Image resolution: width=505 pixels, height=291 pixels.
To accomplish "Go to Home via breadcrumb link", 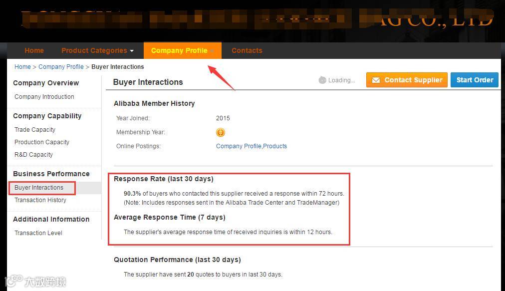I will click(x=22, y=67).
